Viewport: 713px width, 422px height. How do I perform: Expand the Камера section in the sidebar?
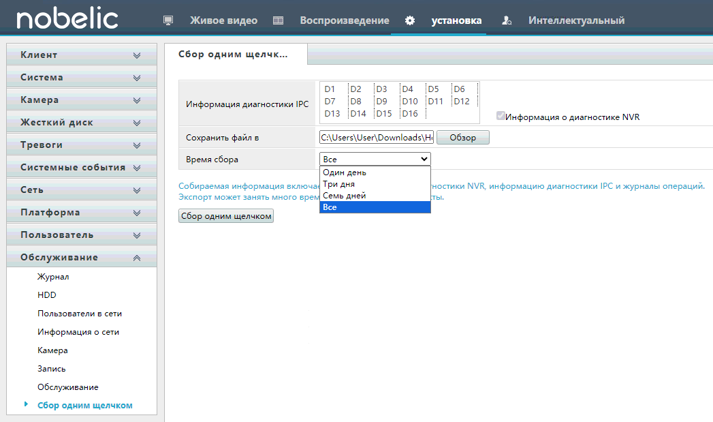tap(82, 100)
